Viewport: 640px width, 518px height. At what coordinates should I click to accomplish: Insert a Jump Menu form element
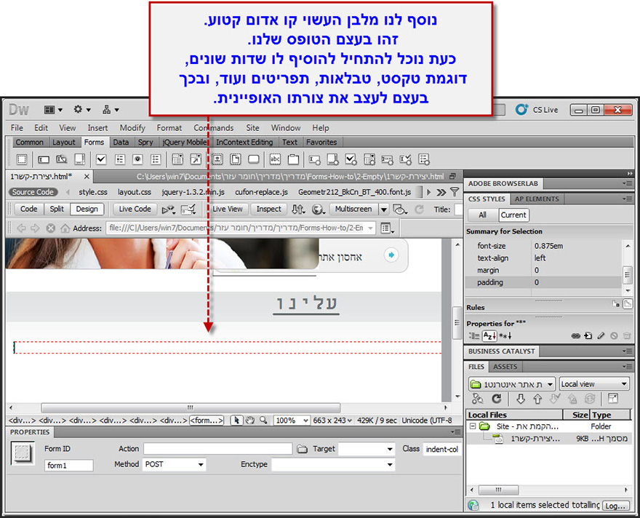pos(196,159)
